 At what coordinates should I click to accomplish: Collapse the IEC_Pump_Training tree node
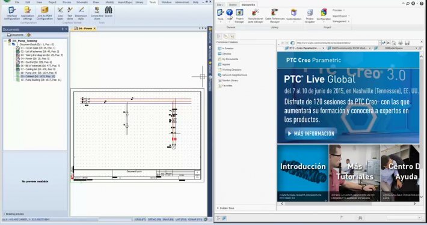click(x=5, y=41)
